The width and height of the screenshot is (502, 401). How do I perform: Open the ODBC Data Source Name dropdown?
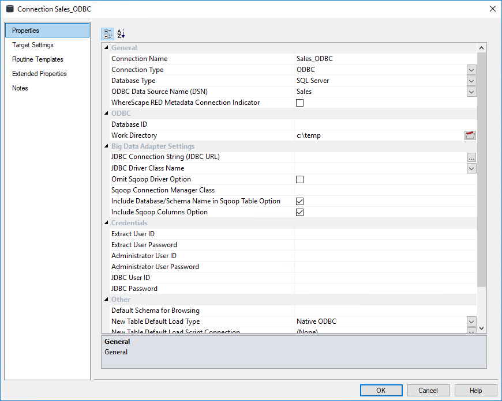(471, 92)
